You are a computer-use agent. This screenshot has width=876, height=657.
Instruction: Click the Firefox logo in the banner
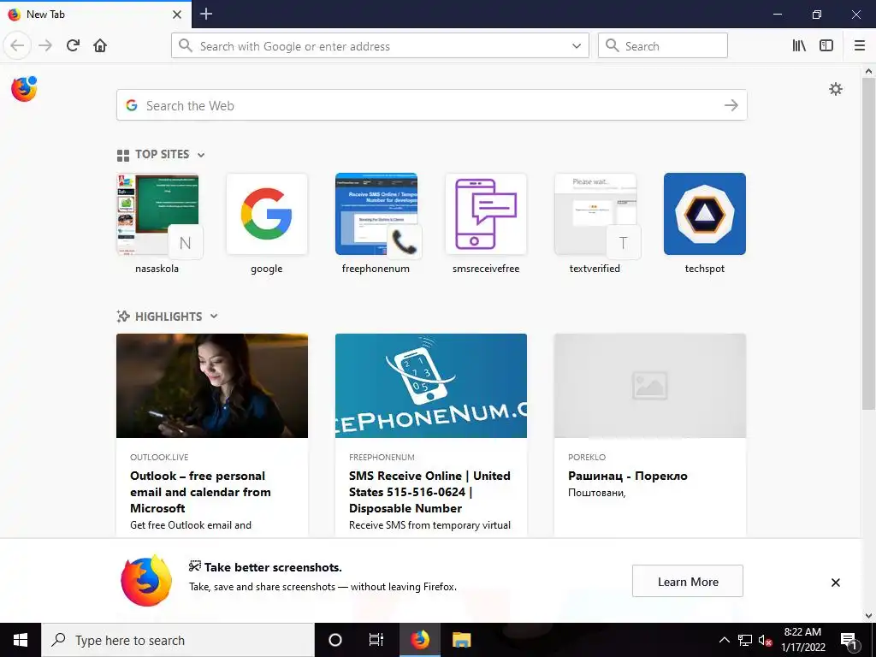coord(146,581)
